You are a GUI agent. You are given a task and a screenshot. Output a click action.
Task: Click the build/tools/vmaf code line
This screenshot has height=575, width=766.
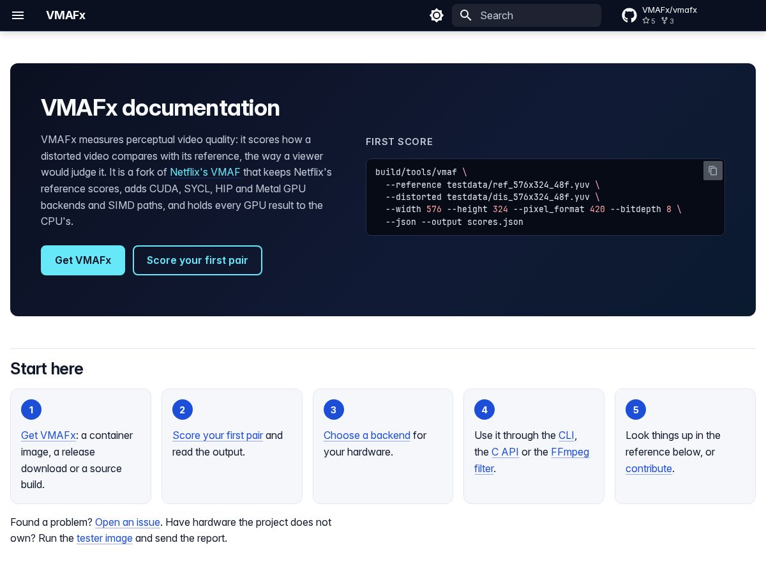[421, 172]
